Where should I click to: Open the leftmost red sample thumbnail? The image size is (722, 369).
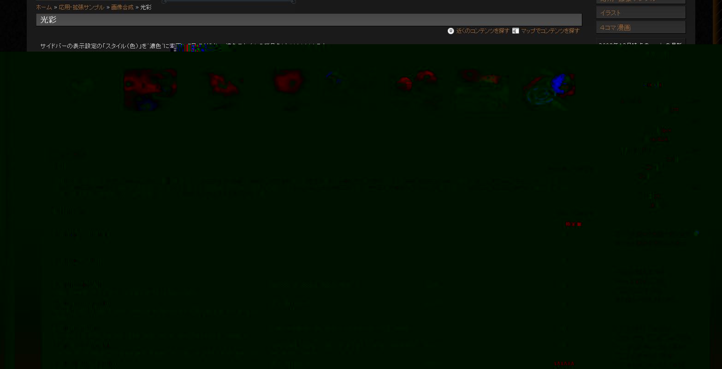tap(150, 89)
